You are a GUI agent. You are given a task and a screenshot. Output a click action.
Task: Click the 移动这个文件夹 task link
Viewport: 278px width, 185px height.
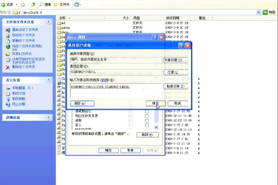[x=24, y=35]
